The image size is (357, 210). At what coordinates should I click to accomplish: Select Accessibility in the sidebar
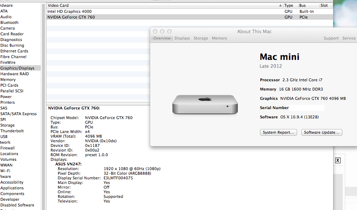coord(12,182)
